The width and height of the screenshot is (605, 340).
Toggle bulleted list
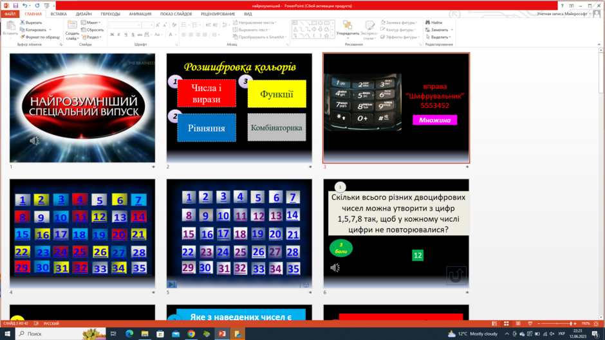click(185, 25)
